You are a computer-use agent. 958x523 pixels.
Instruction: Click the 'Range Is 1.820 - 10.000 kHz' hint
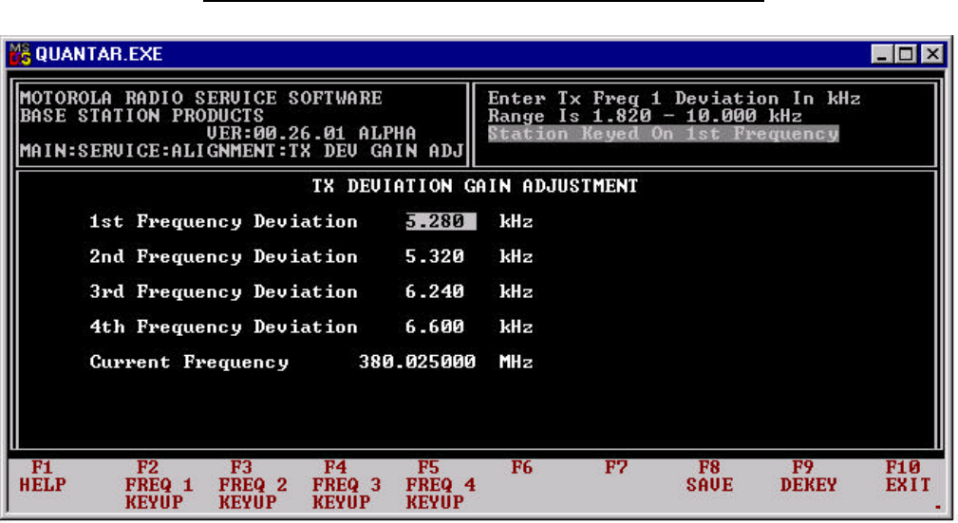(645, 116)
